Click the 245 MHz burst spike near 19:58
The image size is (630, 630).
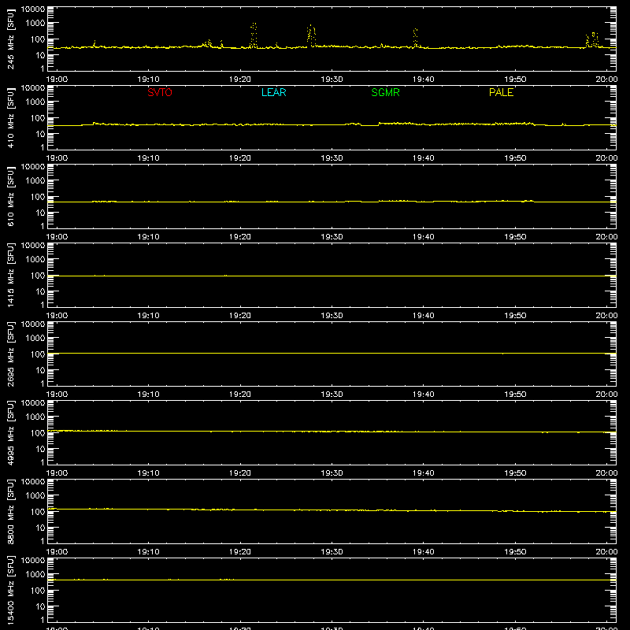592,40
